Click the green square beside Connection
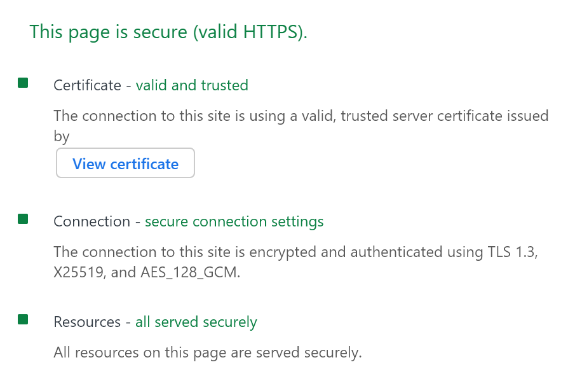This screenshot has height=381, width=568. [x=23, y=219]
